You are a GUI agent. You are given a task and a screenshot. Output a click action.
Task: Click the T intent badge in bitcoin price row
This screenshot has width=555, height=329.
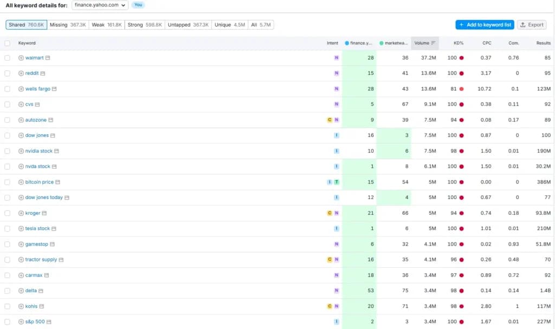pos(336,182)
